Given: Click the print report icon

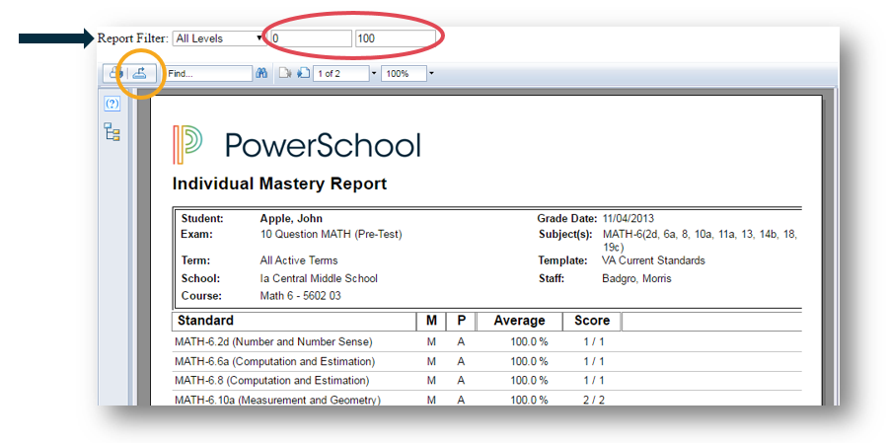Looking at the screenshot, I should [x=116, y=73].
